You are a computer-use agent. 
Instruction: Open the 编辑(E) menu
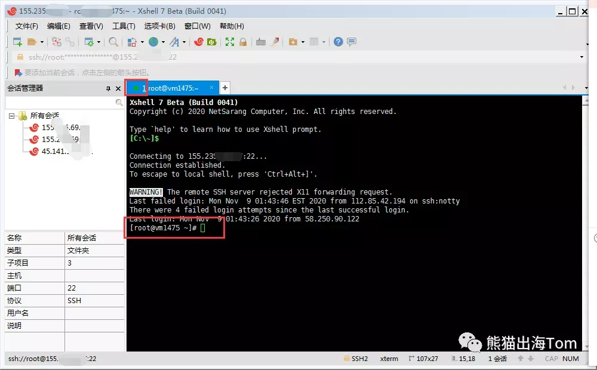[x=59, y=26]
